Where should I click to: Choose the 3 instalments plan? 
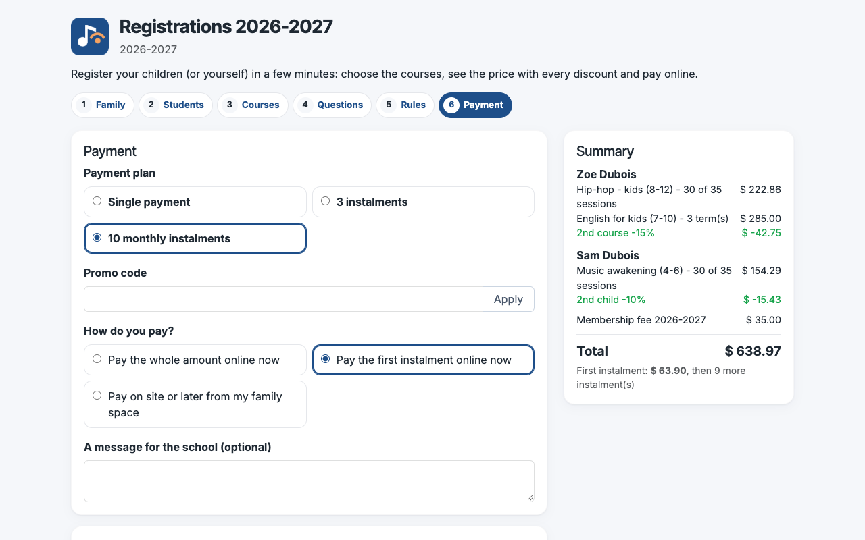pos(423,202)
